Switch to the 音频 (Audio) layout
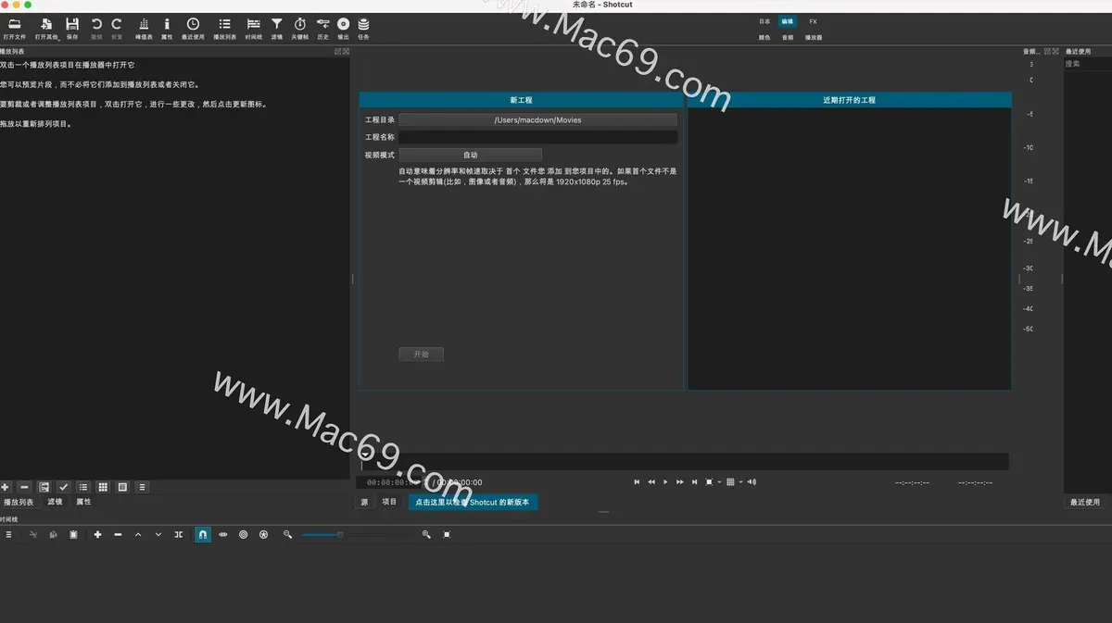This screenshot has height=623, width=1112. pyautogui.click(x=788, y=38)
